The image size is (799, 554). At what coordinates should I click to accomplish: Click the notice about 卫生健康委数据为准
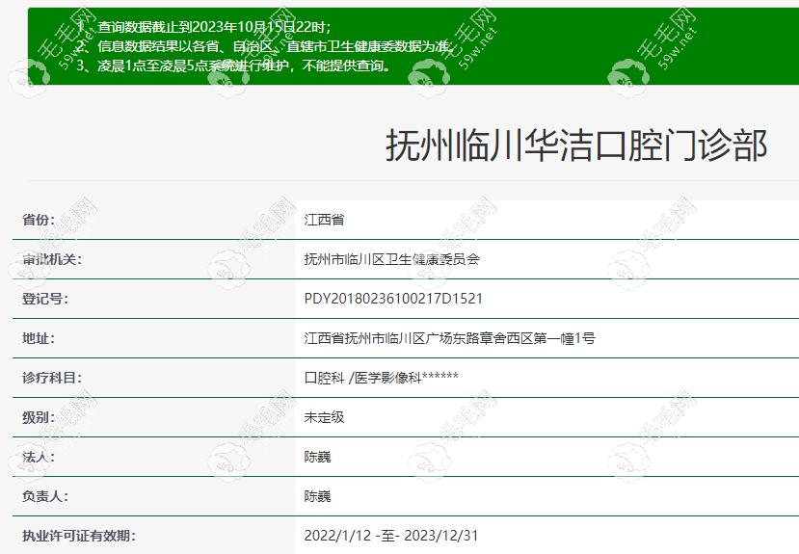click(266, 46)
